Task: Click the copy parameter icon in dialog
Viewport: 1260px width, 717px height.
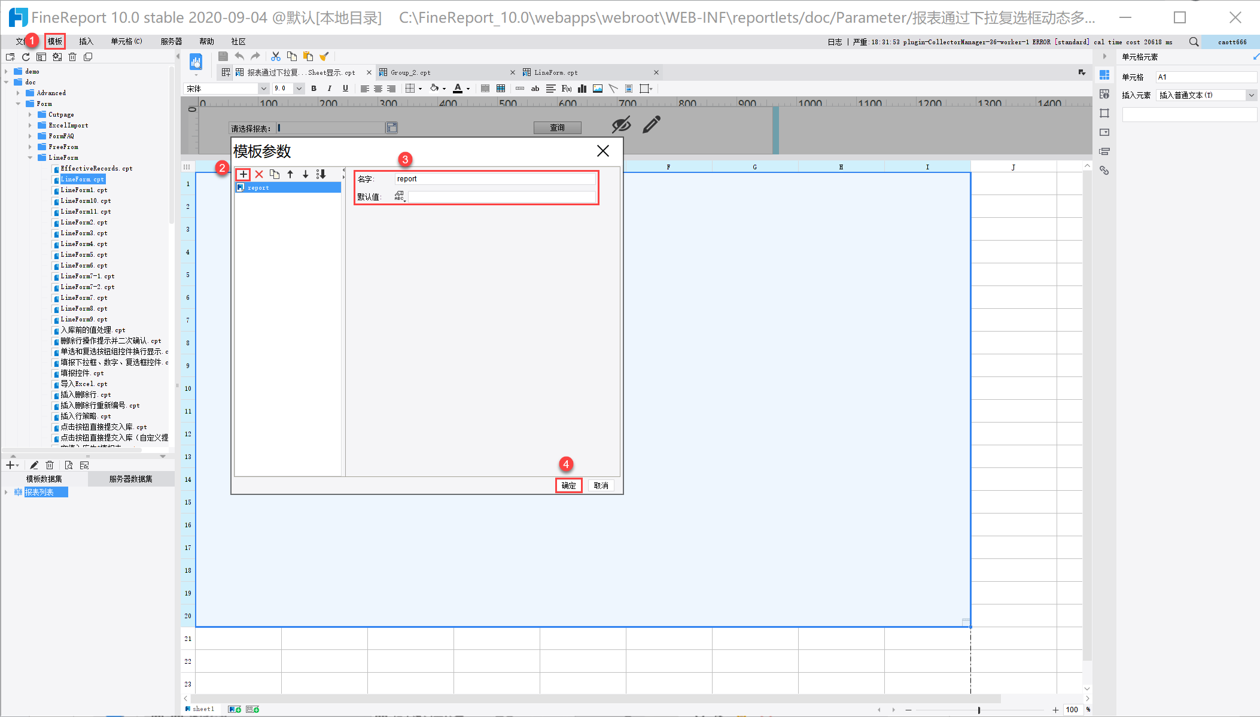Action: coord(275,174)
